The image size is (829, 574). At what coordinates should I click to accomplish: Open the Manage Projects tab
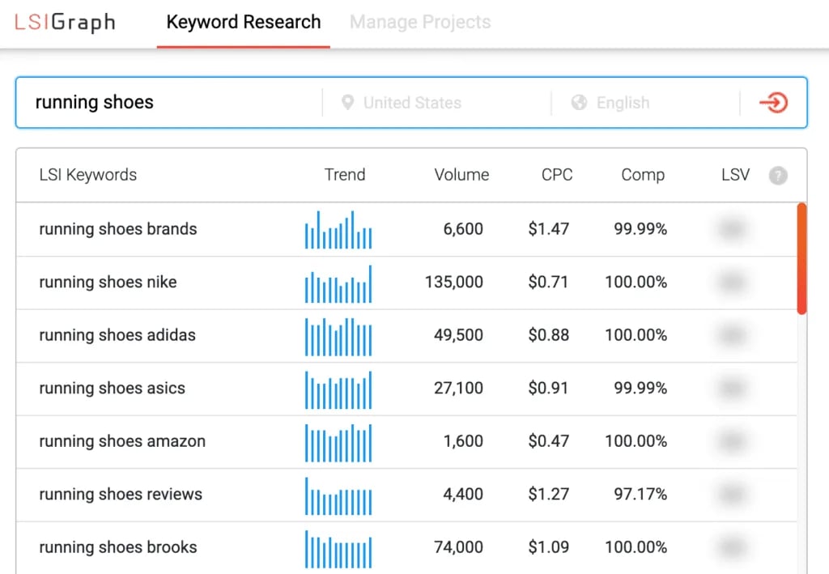click(x=420, y=22)
